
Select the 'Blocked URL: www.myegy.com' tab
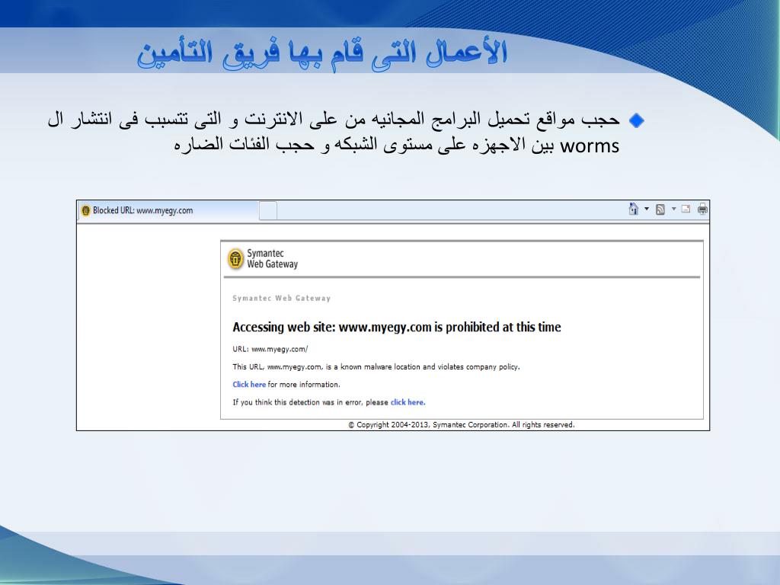point(168,210)
